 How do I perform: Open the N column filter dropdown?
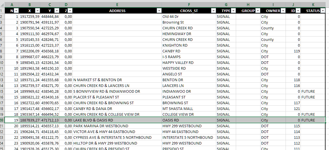click(16, 11)
